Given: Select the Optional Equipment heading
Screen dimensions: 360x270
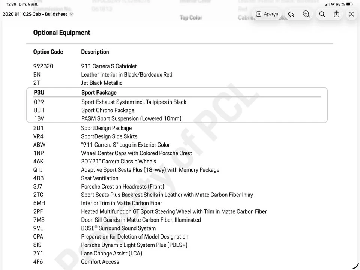Looking at the screenshot, I should pyautogui.click(x=62, y=33).
